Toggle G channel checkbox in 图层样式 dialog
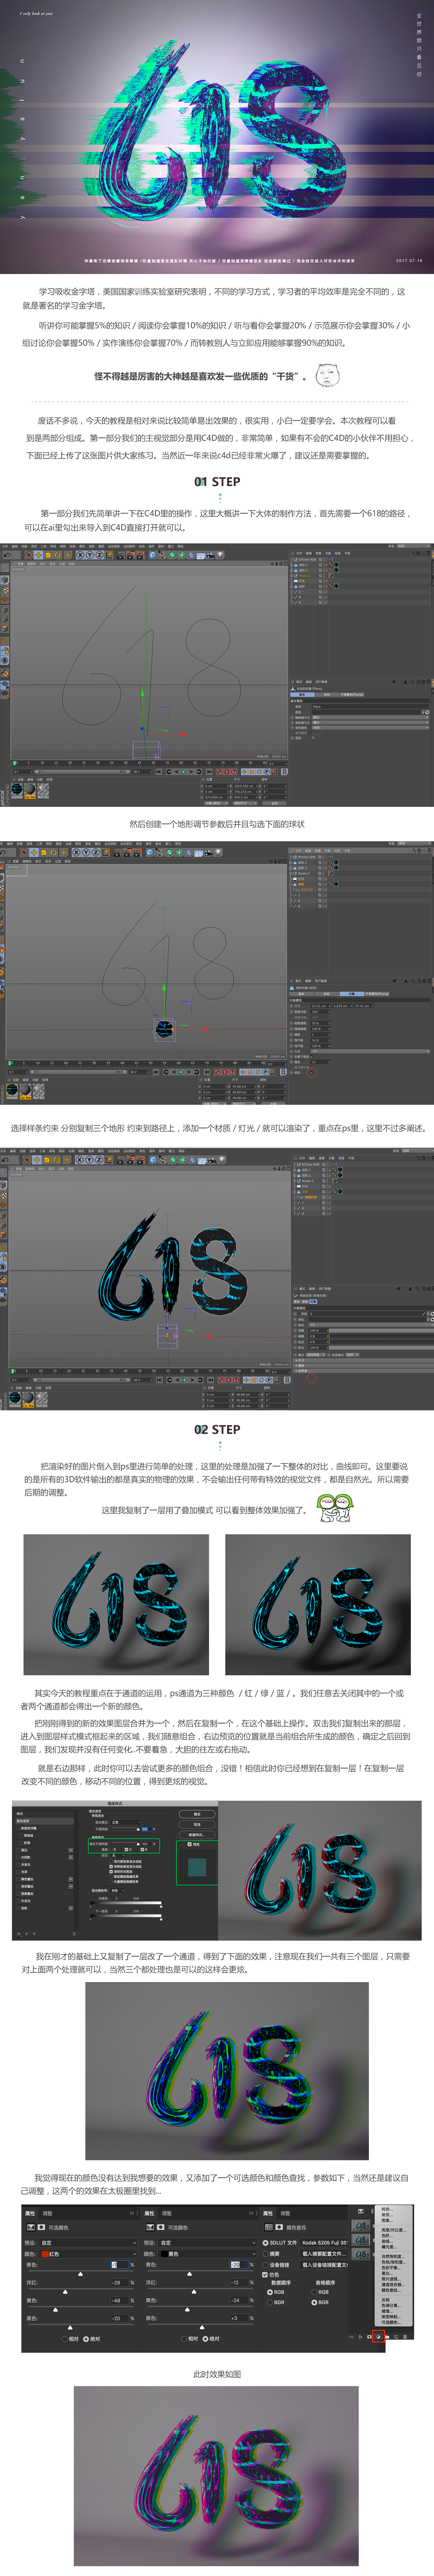The height and width of the screenshot is (2576, 434). click(126, 1850)
